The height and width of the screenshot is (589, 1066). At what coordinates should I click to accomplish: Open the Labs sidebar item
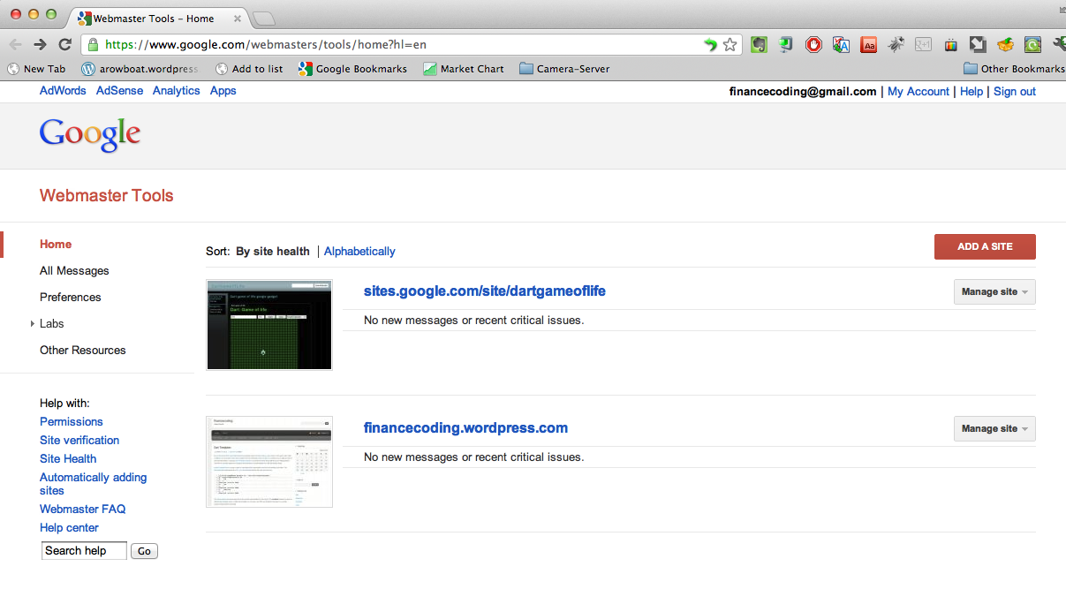(52, 324)
